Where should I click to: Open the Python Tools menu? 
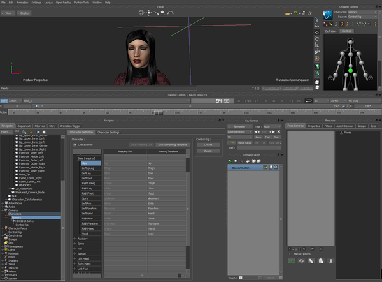click(81, 3)
